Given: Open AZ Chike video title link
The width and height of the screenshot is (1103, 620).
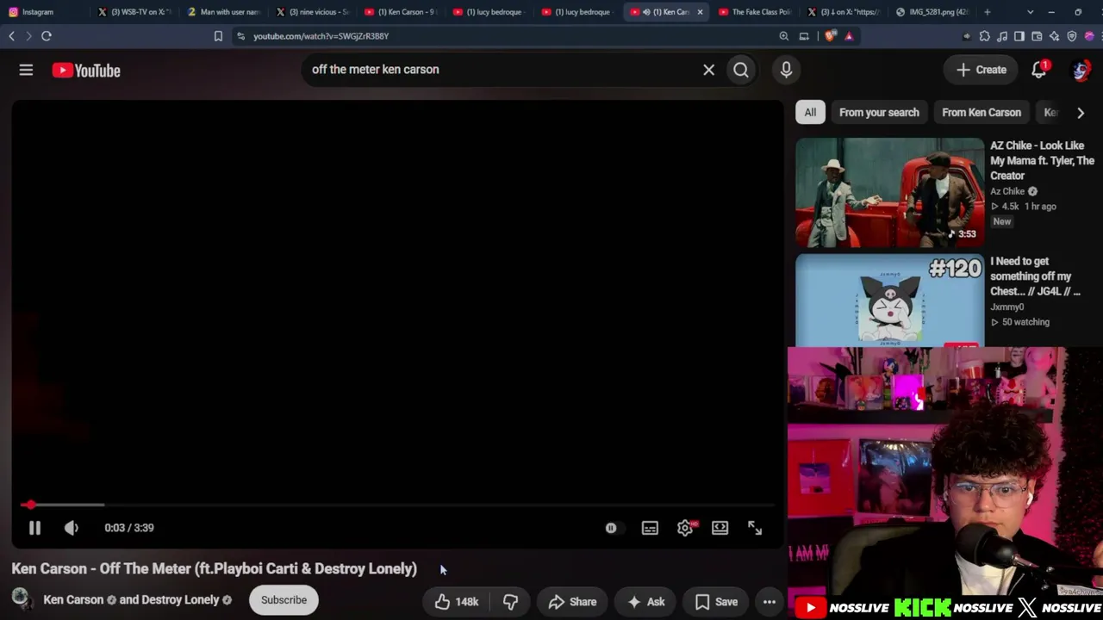Looking at the screenshot, I should (x=1042, y=160).
